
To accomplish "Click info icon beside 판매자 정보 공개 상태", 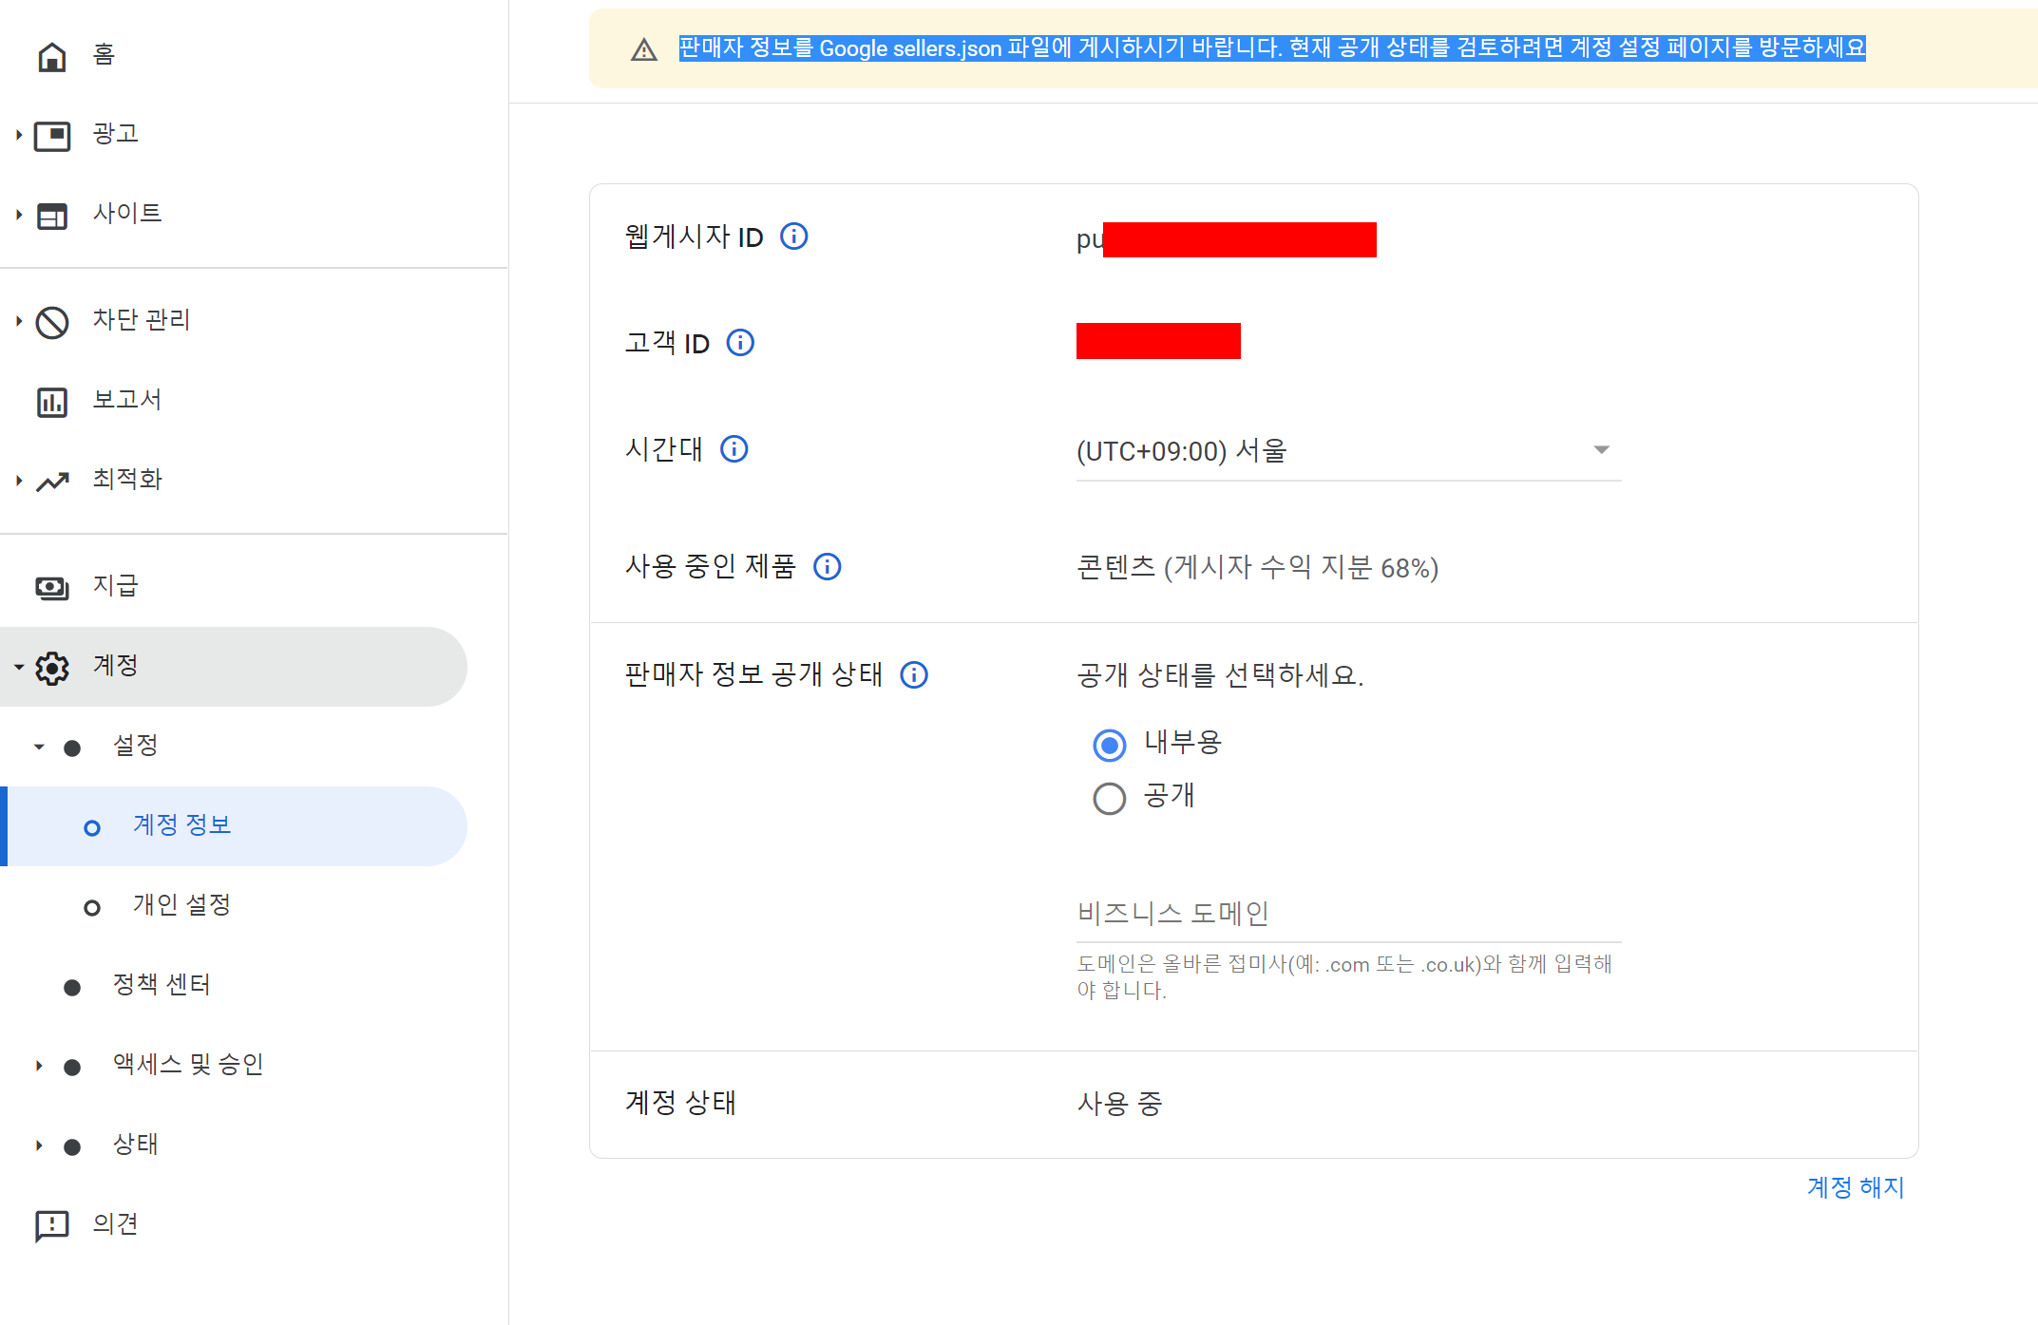I will tap(913, 675).
